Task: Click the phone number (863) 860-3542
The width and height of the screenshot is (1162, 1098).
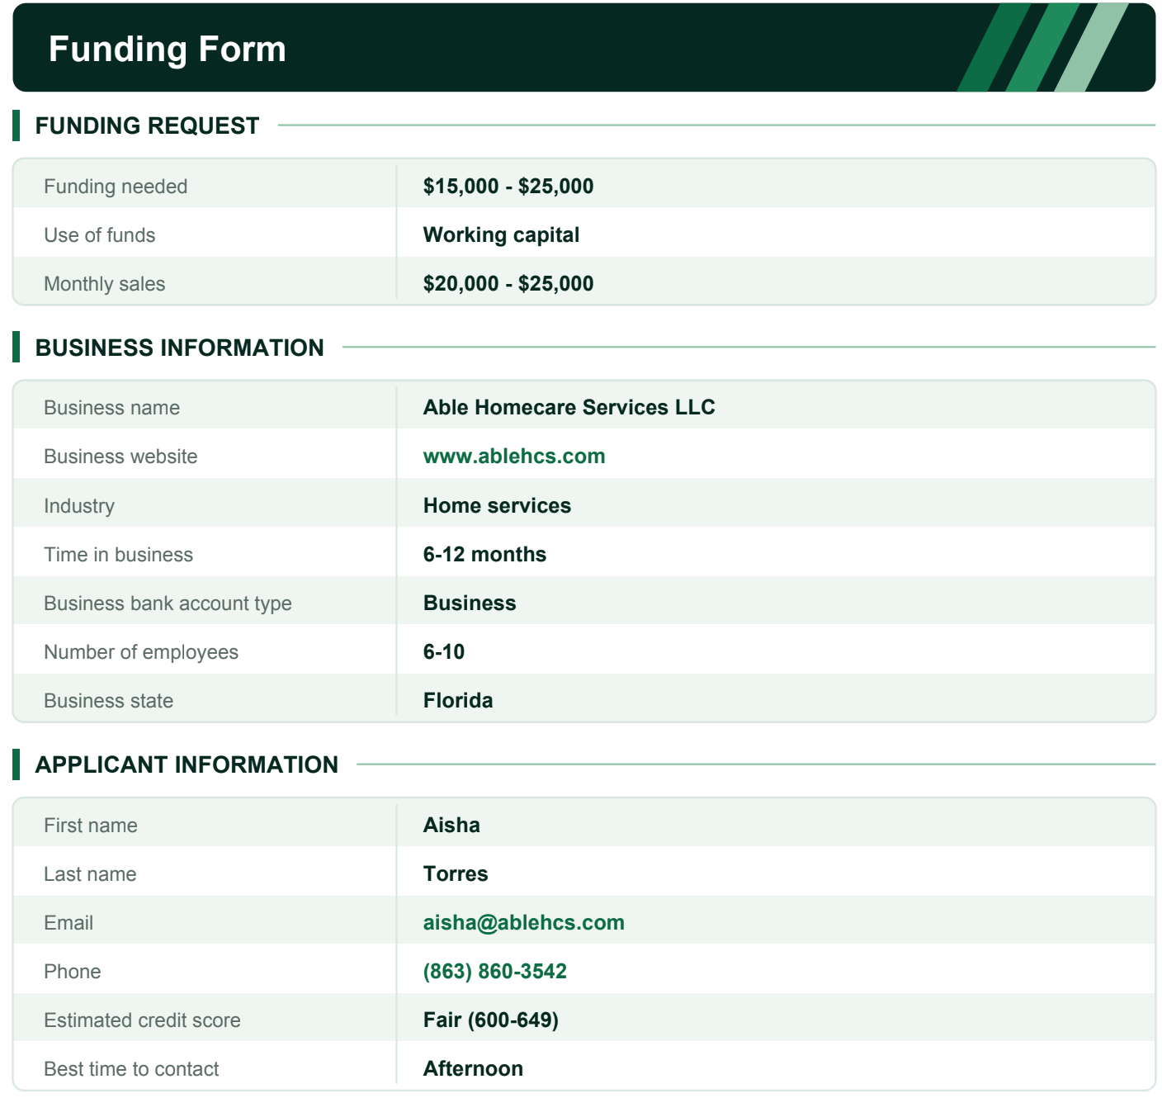Action: click(495, 972)
